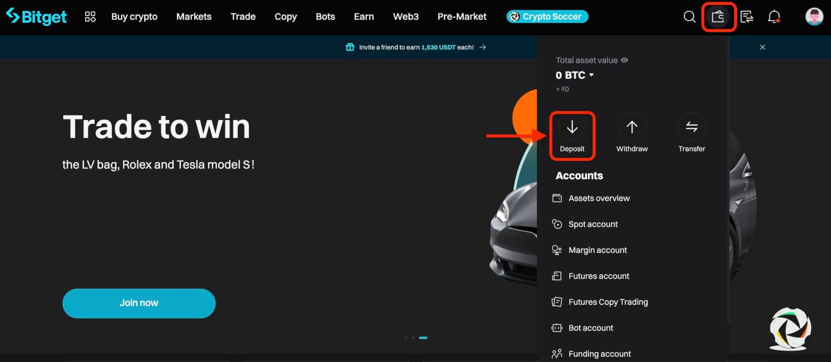The height and width of the screenshot is (362, 831).
Task: Open the orders list icon
Action: tap(747, 17)
